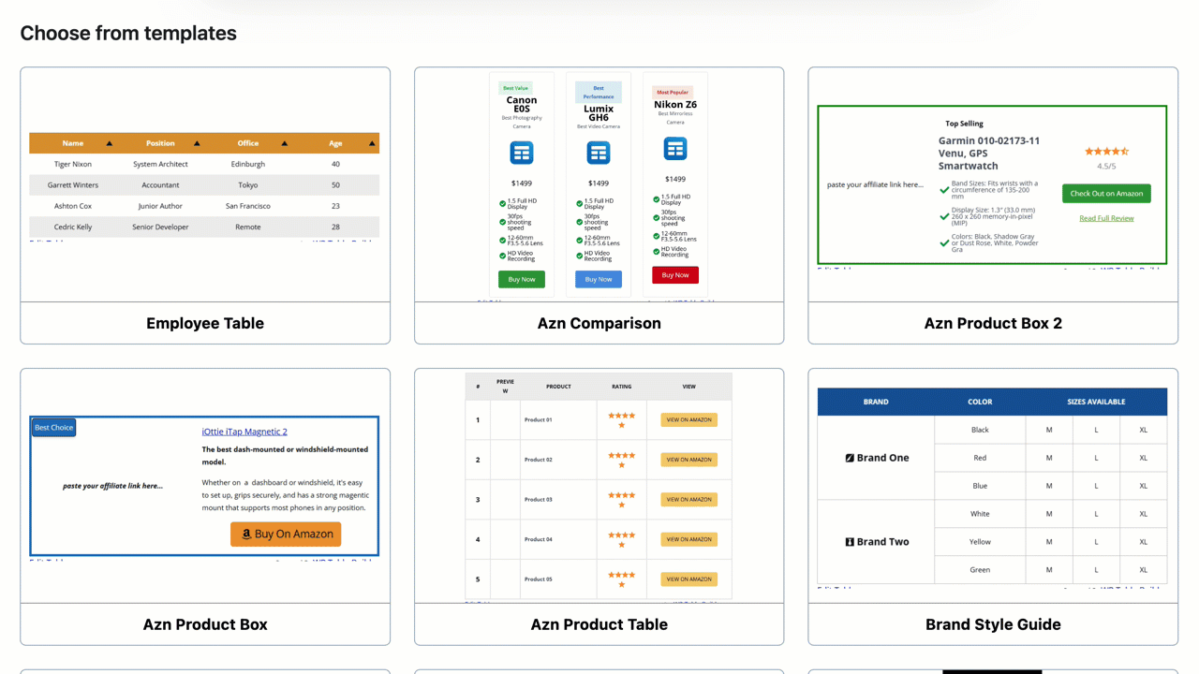Click the Yellow color cell
The width and height of the screenshot is (1199, 674).
(x=980, y=542)
